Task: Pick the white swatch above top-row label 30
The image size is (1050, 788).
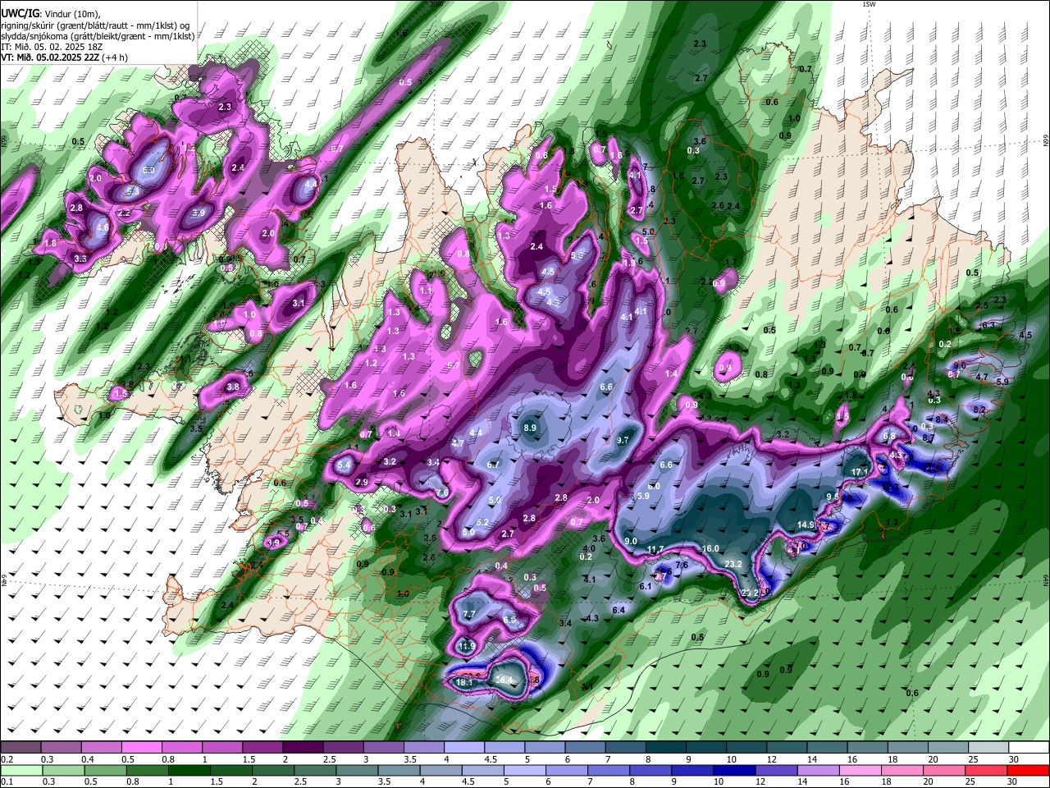Action: click(x=1028, y=747)
